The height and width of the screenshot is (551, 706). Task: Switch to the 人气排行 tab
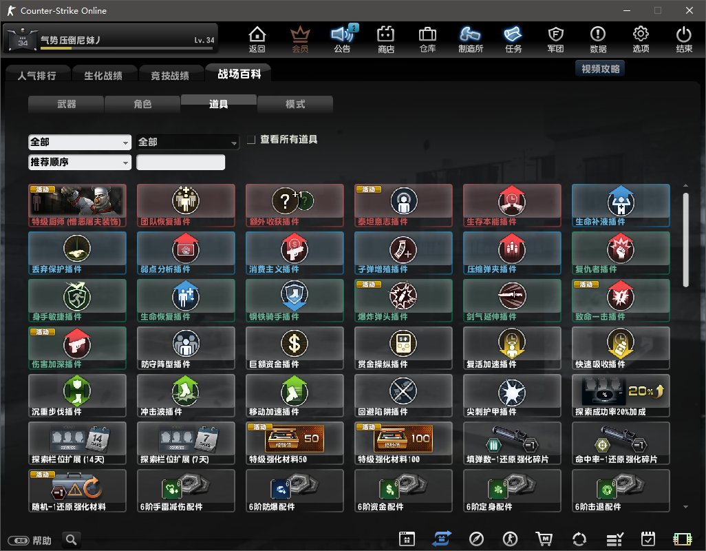click(x=37, y=75)
